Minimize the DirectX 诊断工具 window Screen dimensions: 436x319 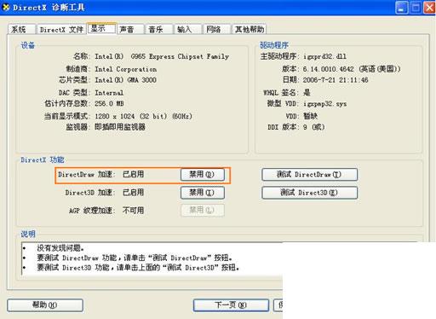click(402, 8)
